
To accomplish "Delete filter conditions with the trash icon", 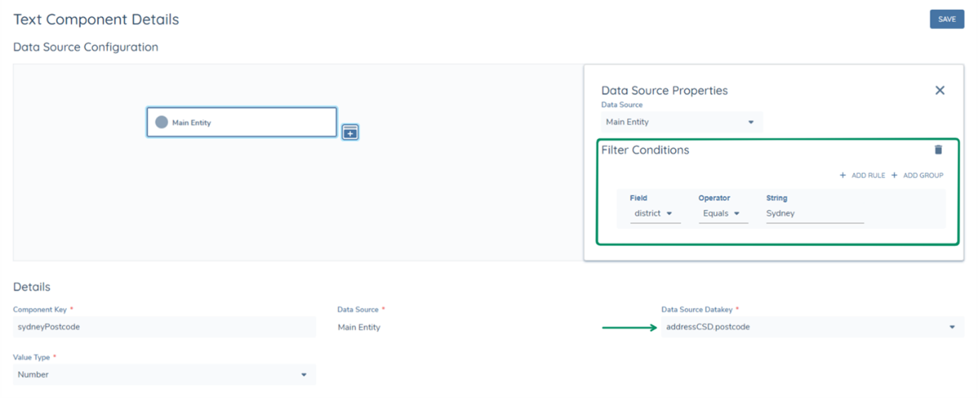I will tap(938, 150).
